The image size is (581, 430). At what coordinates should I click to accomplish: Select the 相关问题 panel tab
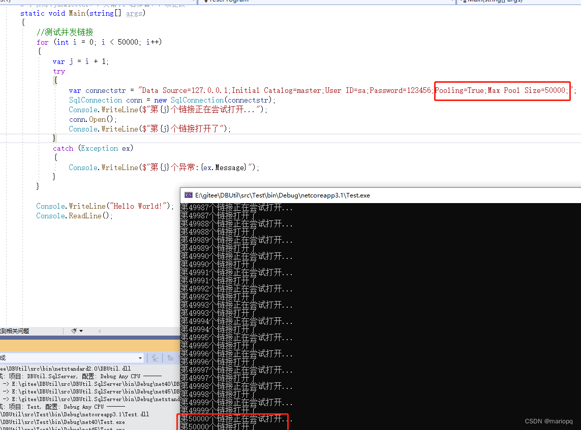tap(15, 331)
